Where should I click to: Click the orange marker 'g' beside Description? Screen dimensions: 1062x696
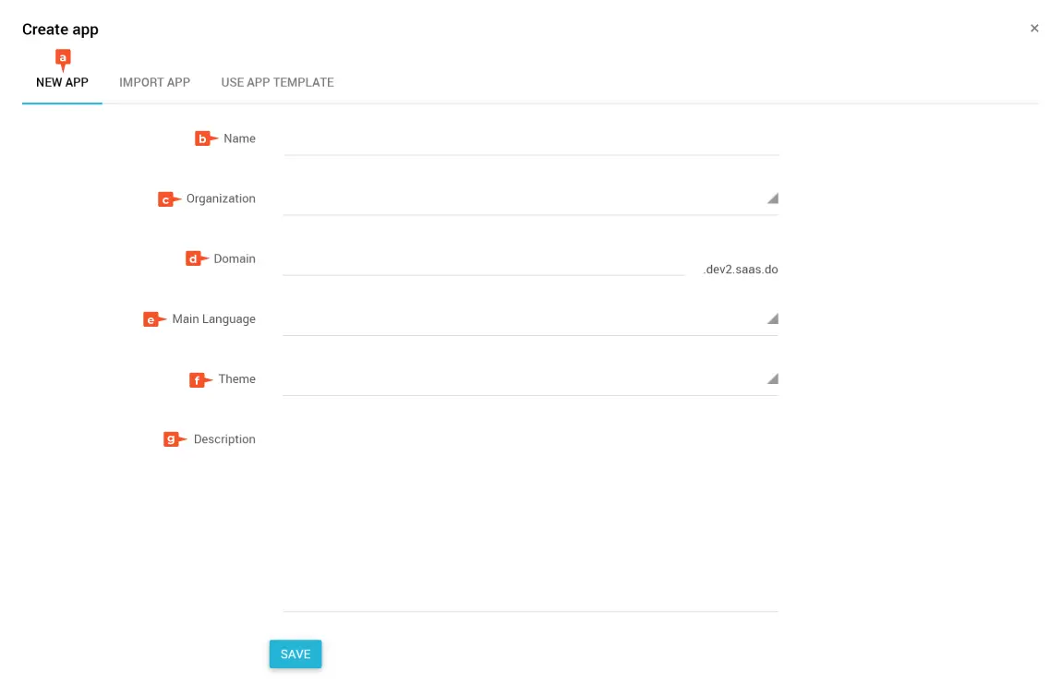pyautogui.click(x=171, y=439)
